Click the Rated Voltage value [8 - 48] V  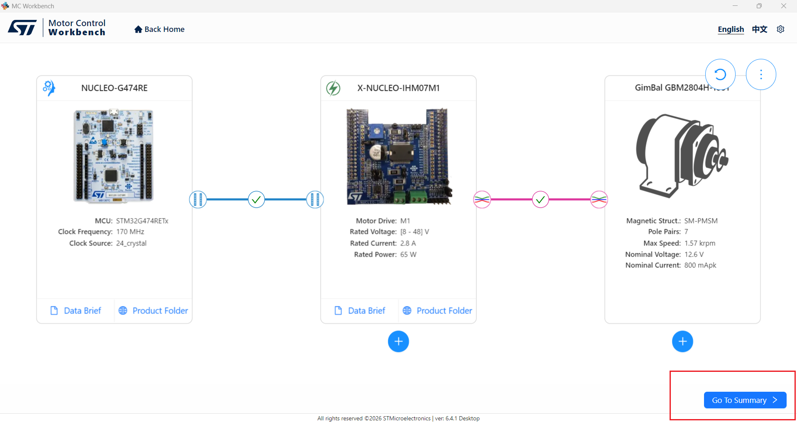click(415, 232)
